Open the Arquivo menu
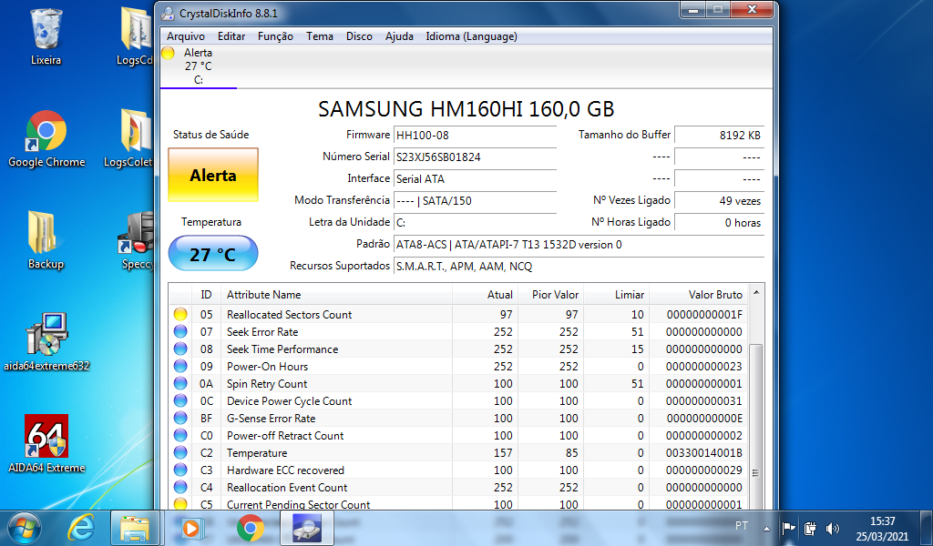The image size is (933, 546). [186, 36]
